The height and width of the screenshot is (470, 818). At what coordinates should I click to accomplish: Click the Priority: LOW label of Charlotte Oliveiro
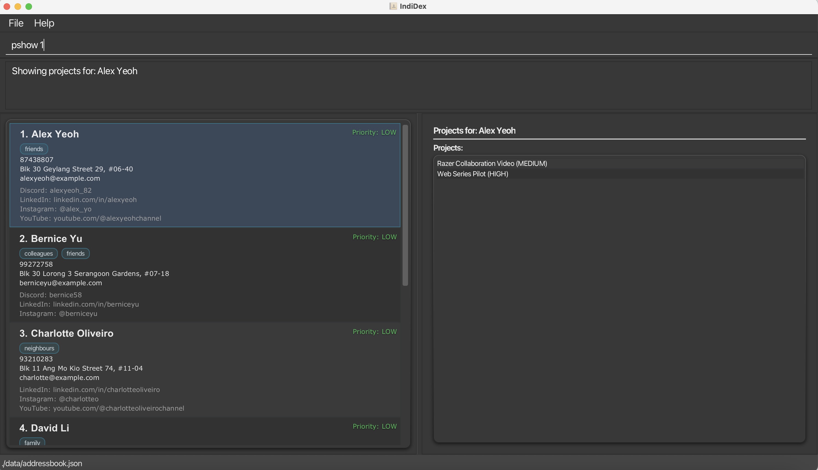pos(375,331)
